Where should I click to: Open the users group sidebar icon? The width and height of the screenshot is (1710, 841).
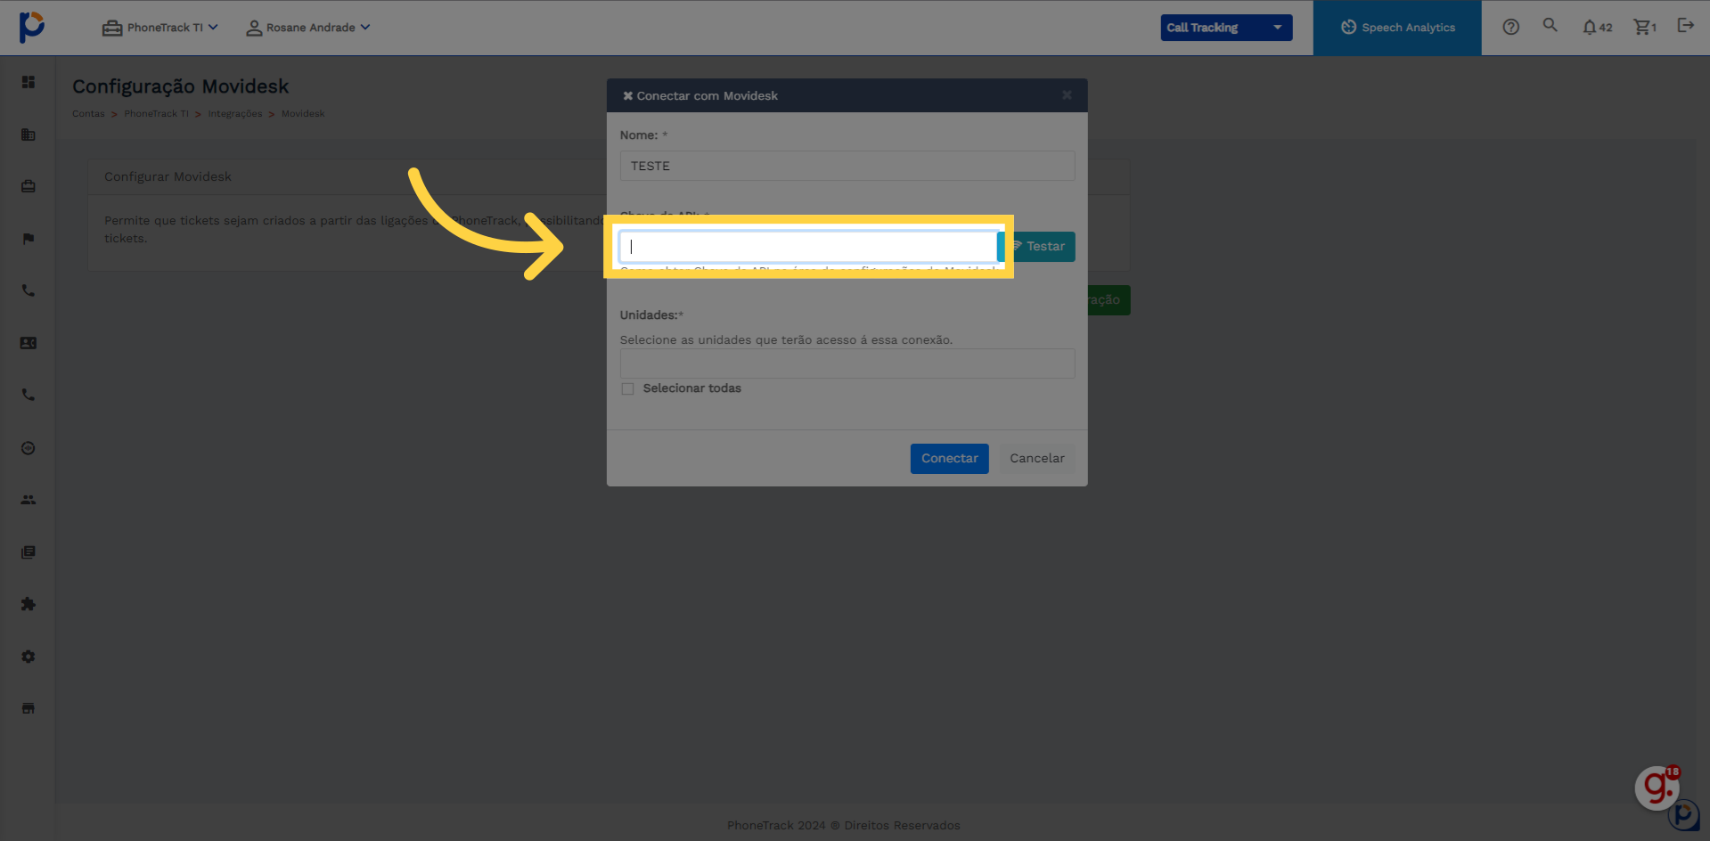point(29,500)
